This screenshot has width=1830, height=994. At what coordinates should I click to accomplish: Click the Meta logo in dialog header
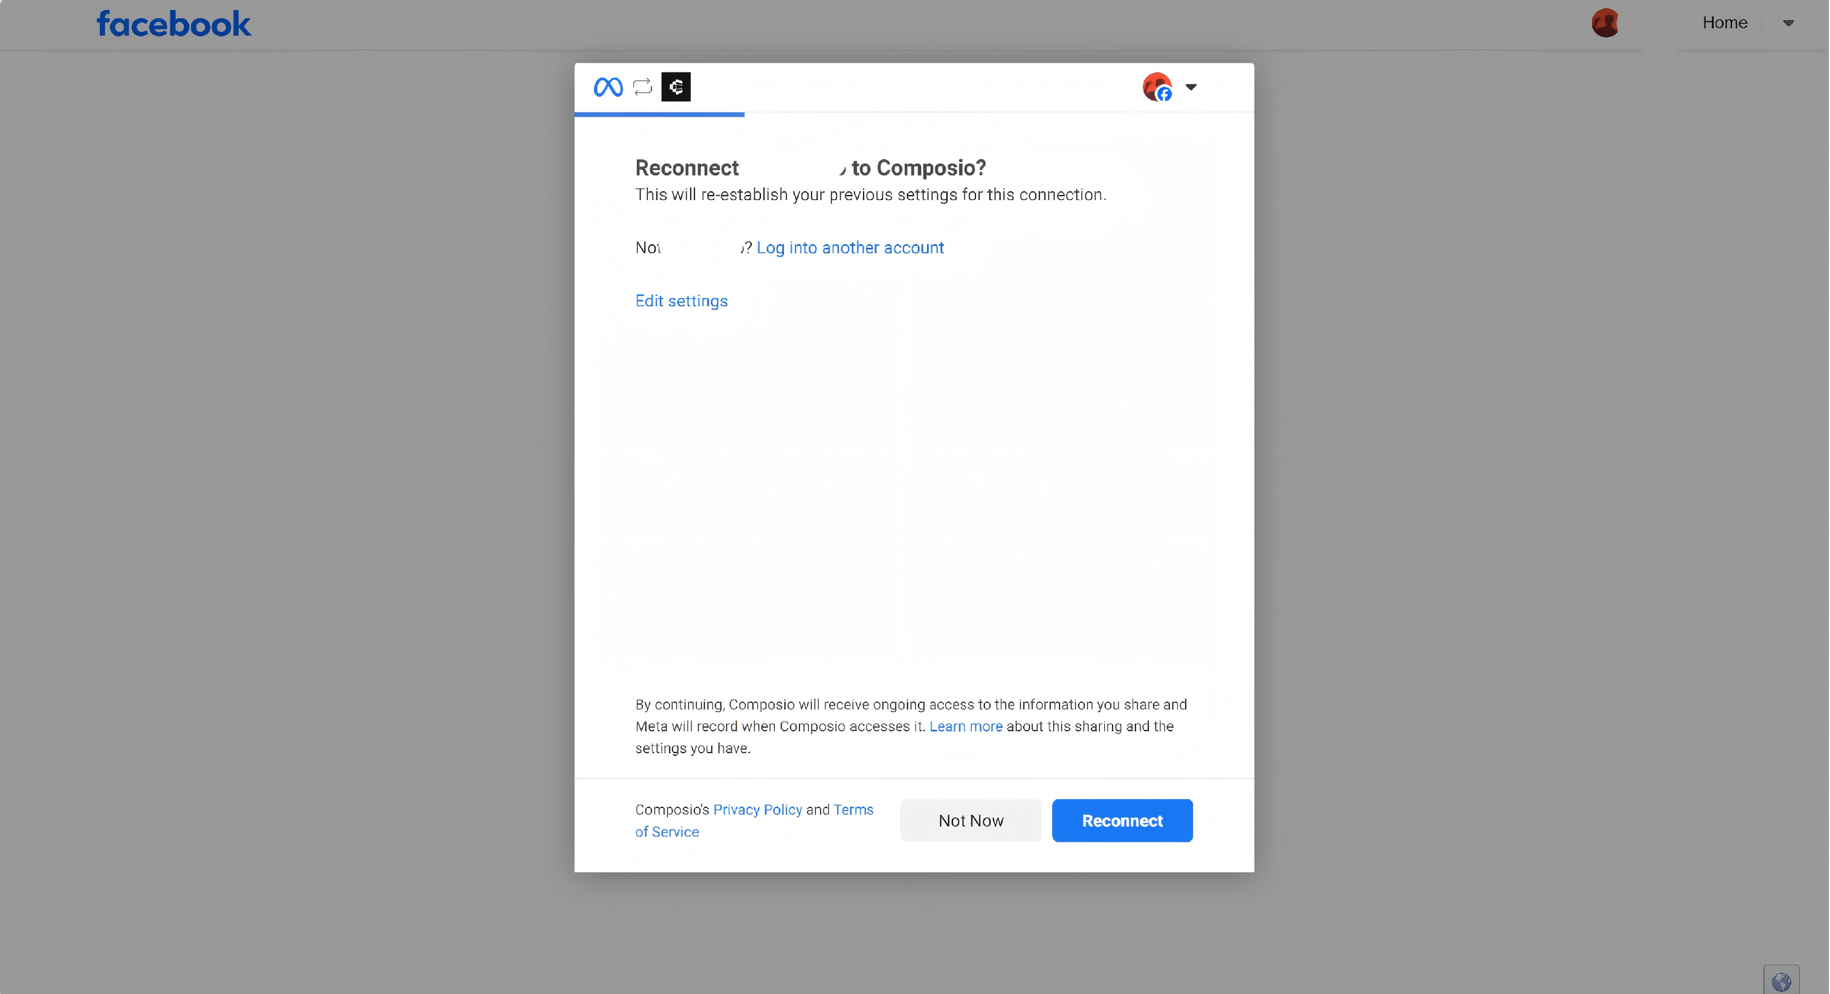coord(608,88)
